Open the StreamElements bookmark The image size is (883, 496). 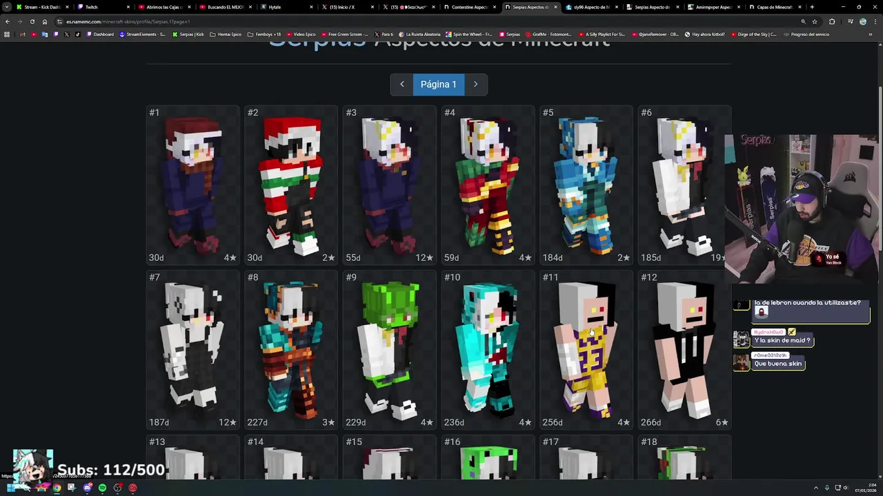(143, 34)
